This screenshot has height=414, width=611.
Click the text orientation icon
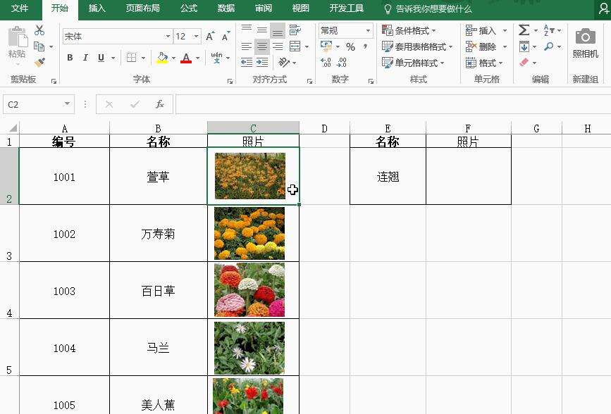(x=284, y=63)
